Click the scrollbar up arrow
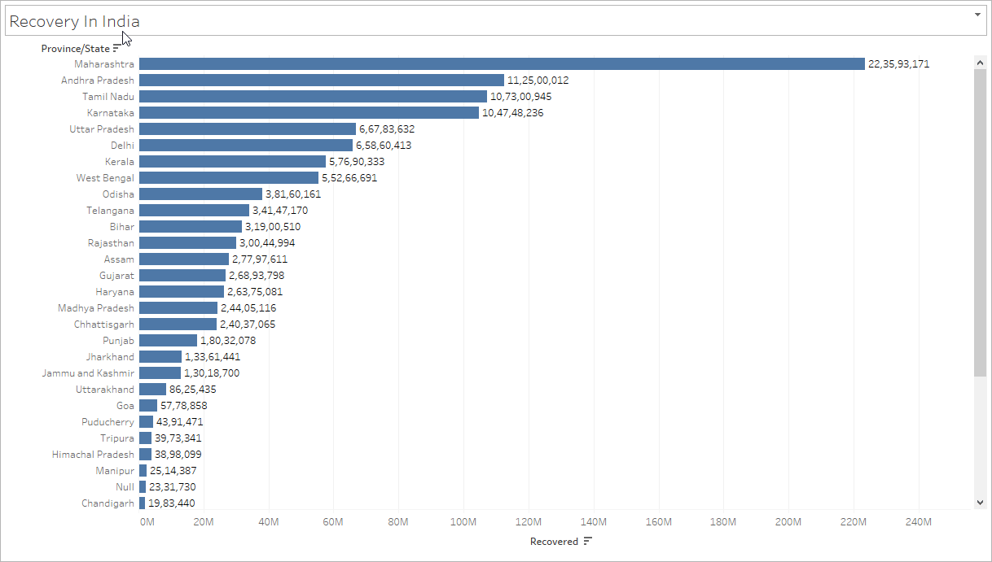 [x=980, y=61]
